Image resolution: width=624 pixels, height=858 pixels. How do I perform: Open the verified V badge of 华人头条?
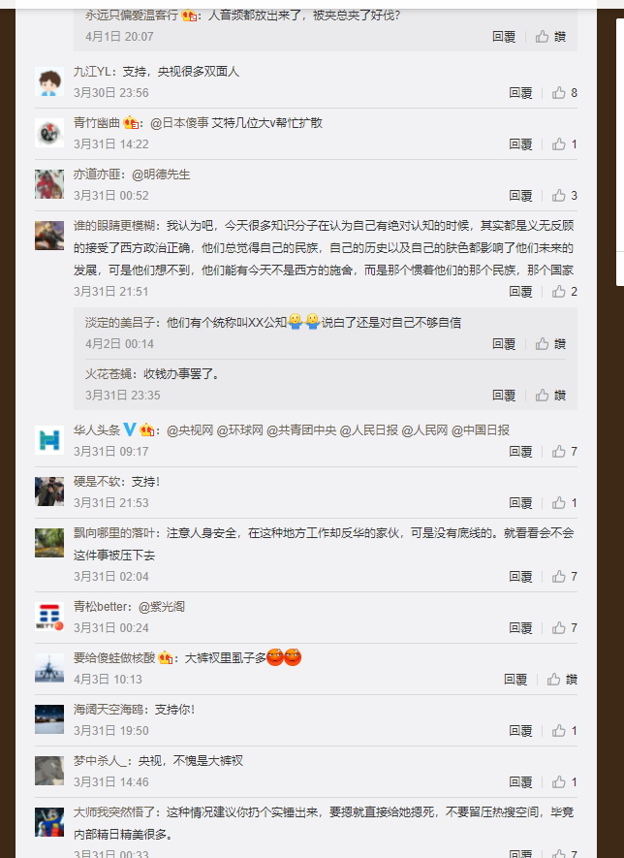click(129, 429)
